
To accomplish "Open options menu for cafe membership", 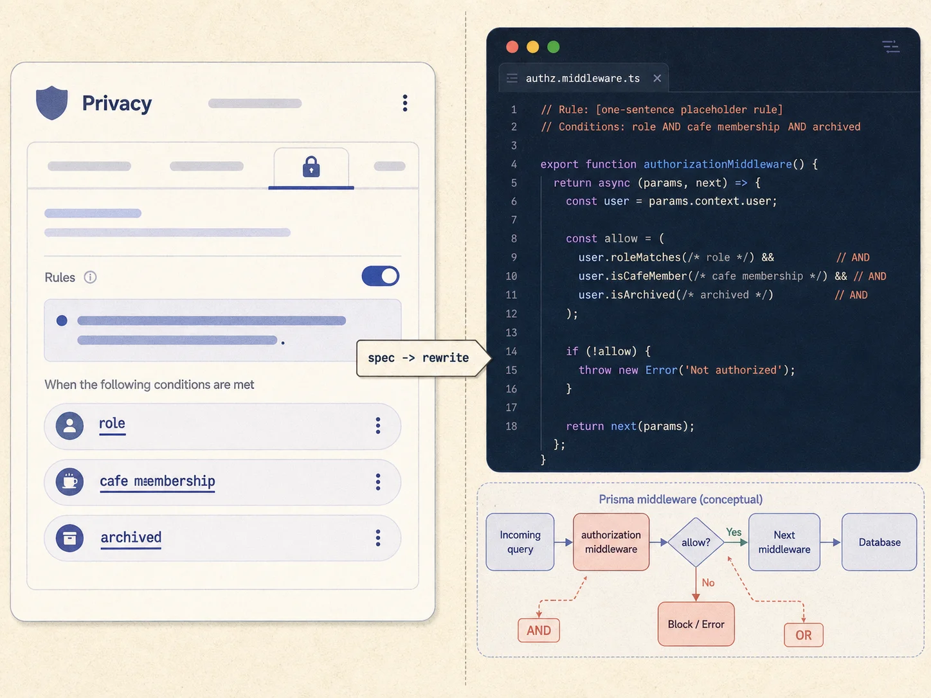I will click(x=378, y=482).
